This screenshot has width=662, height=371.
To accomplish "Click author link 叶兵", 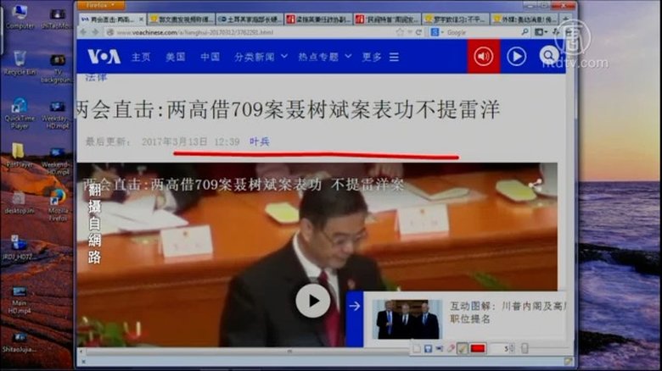I will pos(259,141).
